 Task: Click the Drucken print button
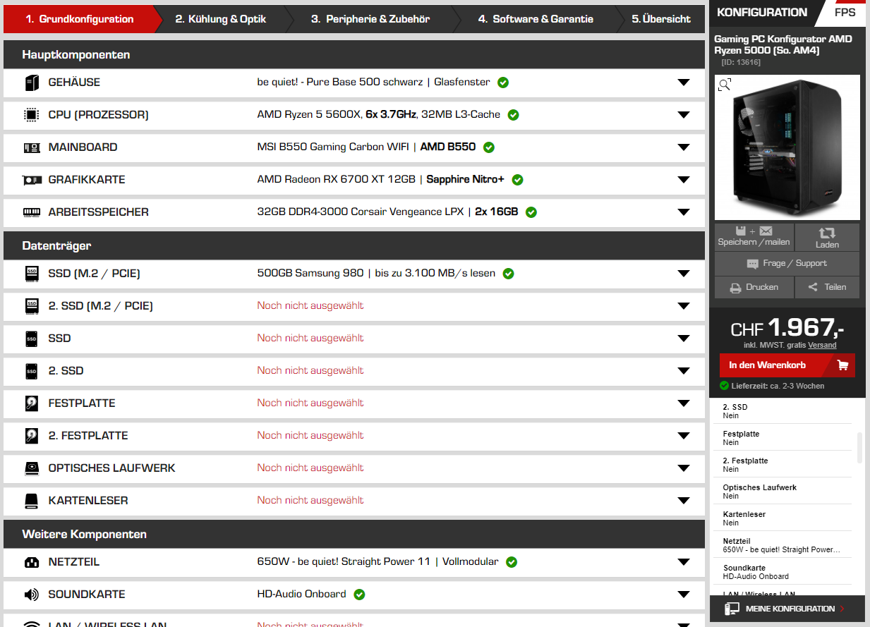pos(754,287)
